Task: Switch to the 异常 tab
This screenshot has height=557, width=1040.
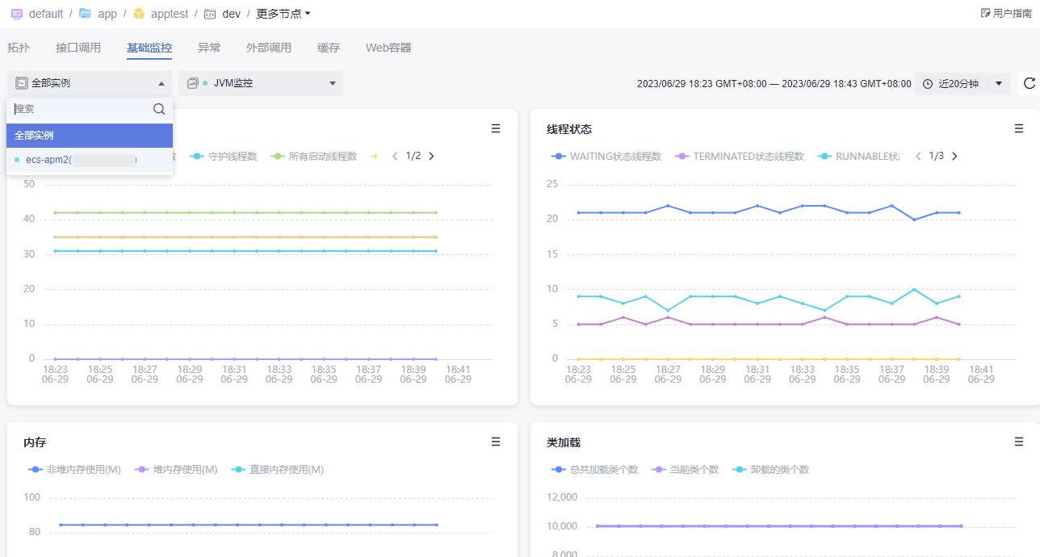Action: (x=209, y=48)
